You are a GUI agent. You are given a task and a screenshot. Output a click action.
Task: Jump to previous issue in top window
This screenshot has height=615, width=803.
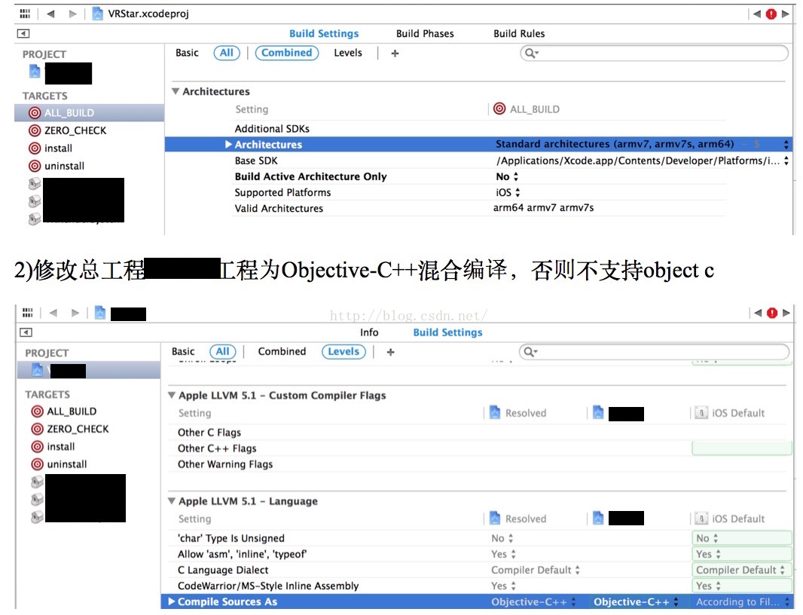click(757, 14)
